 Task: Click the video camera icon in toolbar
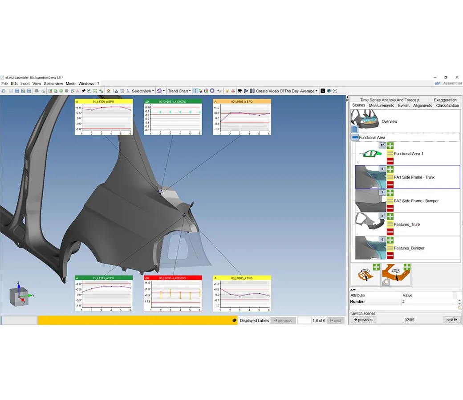[x=240, y=91]
